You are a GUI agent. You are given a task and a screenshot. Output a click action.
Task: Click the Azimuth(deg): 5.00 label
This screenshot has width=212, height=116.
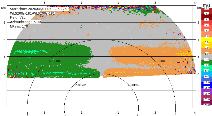[25, 22]
